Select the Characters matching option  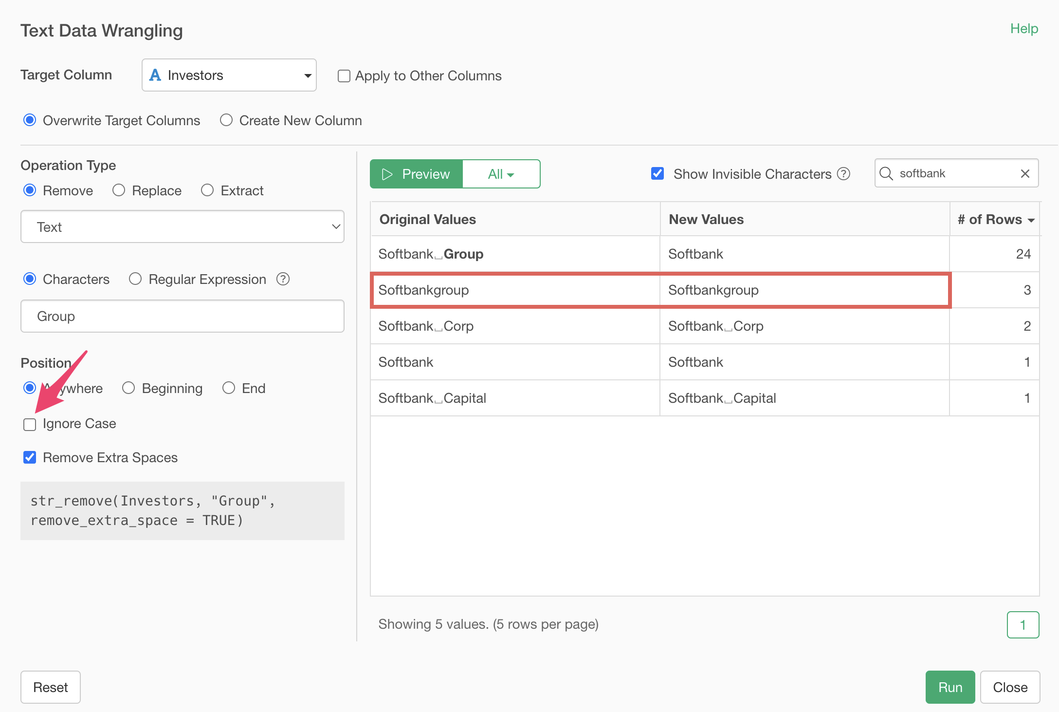(x=30, y=279)
